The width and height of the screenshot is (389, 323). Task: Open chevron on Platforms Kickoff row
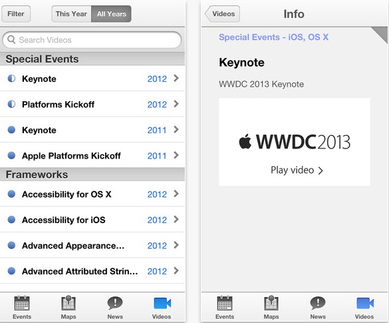point(176,104)
